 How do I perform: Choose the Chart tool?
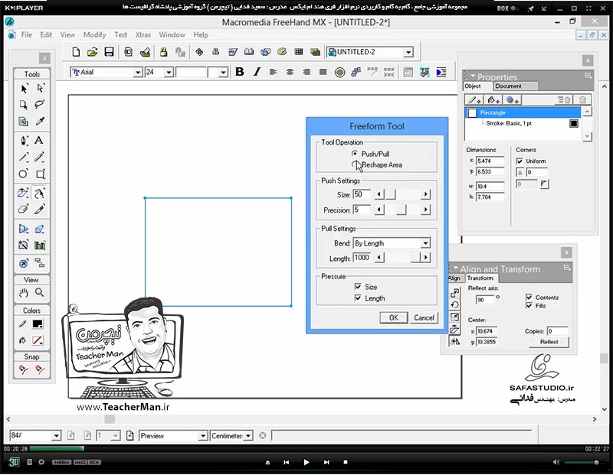point(40,246)
